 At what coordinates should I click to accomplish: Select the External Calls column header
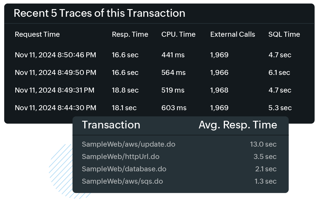tap(232, 34)
